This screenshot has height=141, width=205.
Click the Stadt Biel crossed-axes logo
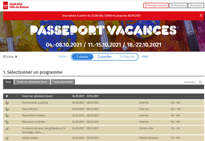pyautogui.click(x=6, y=6)
